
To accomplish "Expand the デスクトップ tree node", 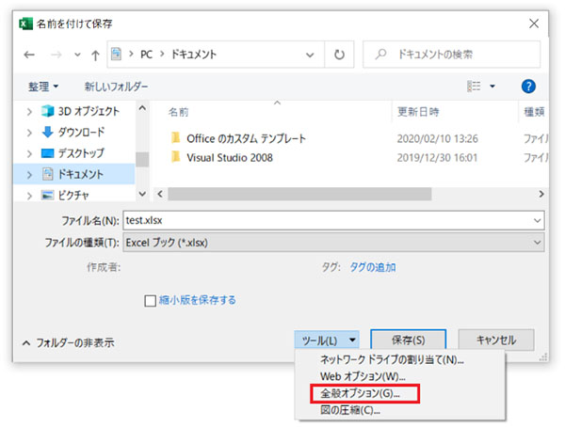I will 29,153.
